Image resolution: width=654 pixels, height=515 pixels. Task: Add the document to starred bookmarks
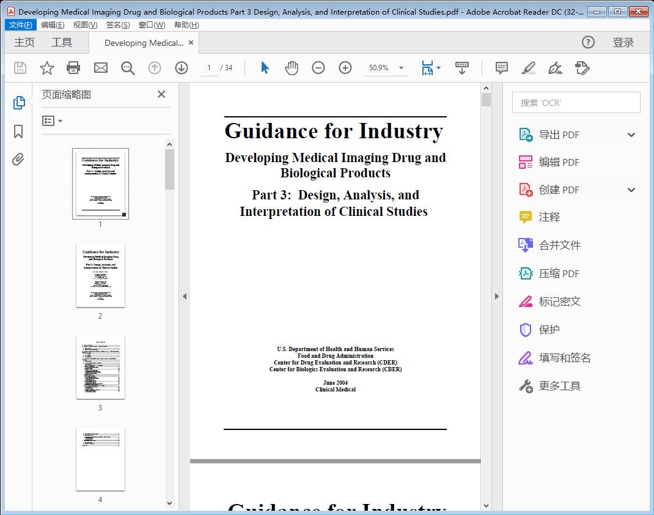point(46,68)
